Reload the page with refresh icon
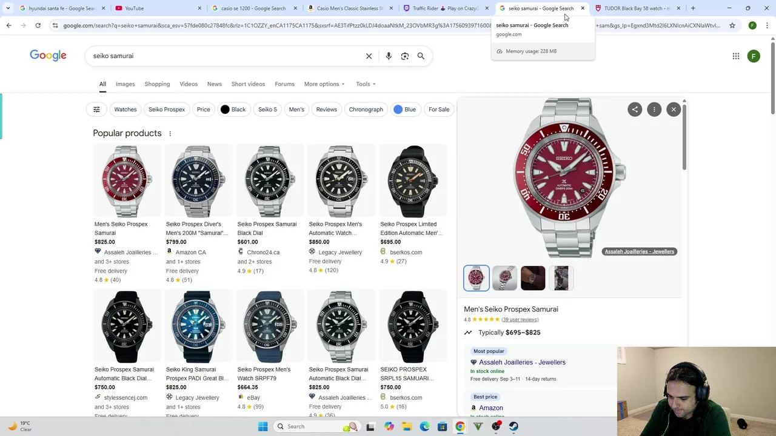Screen dimensions: 776x436 (x=38, y=25)
